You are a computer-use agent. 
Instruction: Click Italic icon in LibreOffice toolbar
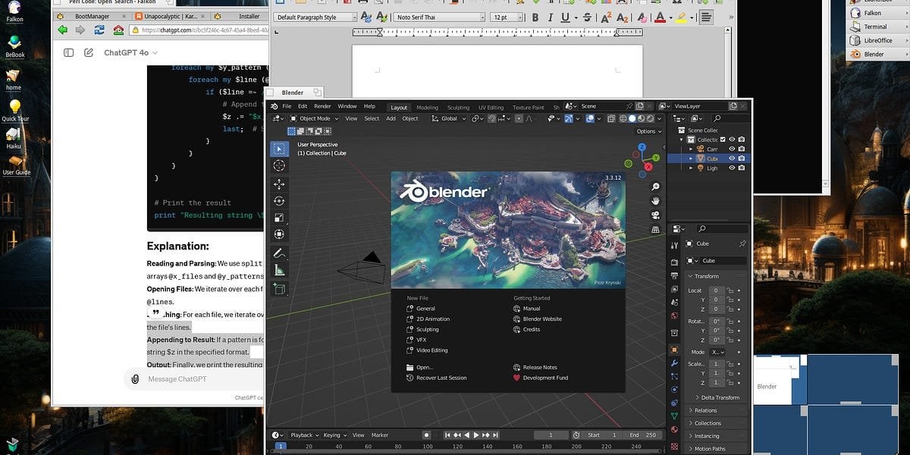click(x=551, y=17)
